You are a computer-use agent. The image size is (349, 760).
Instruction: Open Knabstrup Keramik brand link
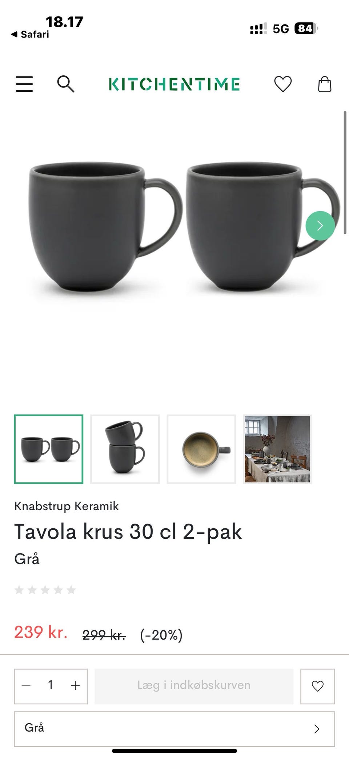(67, 506)
